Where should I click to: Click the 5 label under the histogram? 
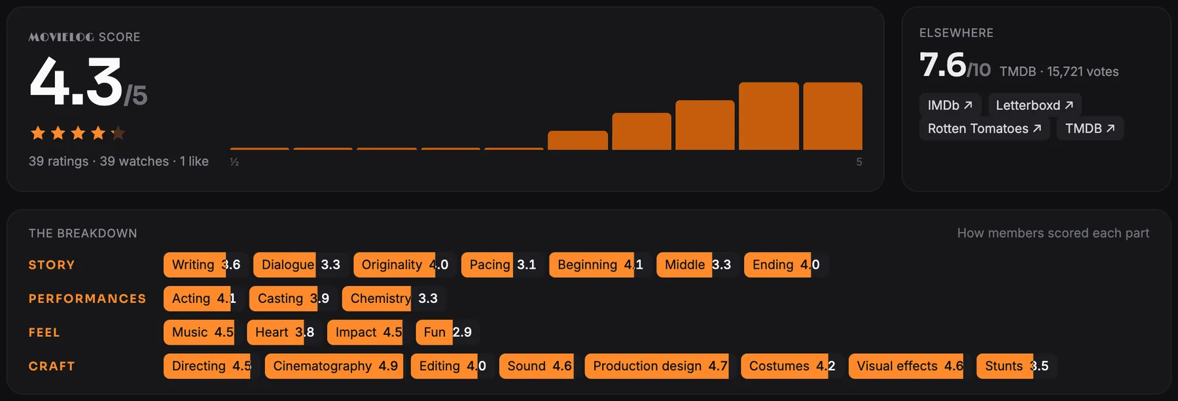859,162
